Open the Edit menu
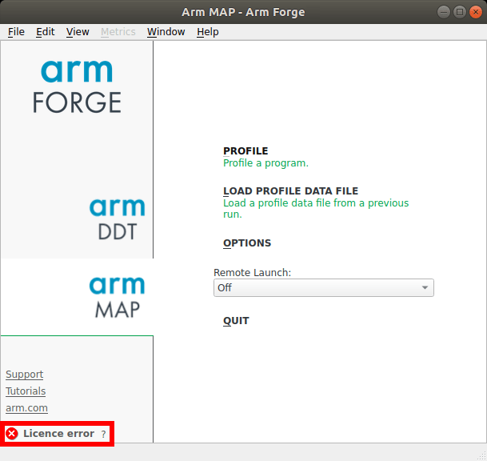This screenshot has width=487, height=461. point(46,32)
